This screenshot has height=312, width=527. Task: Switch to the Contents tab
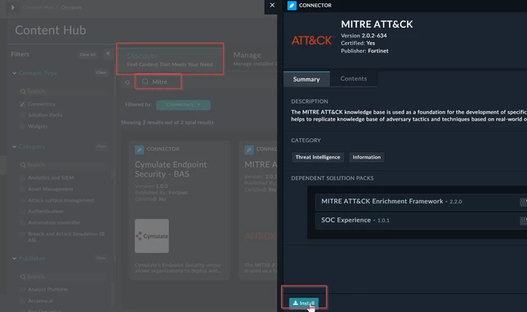pyautogui.click(x=353, y=78)
